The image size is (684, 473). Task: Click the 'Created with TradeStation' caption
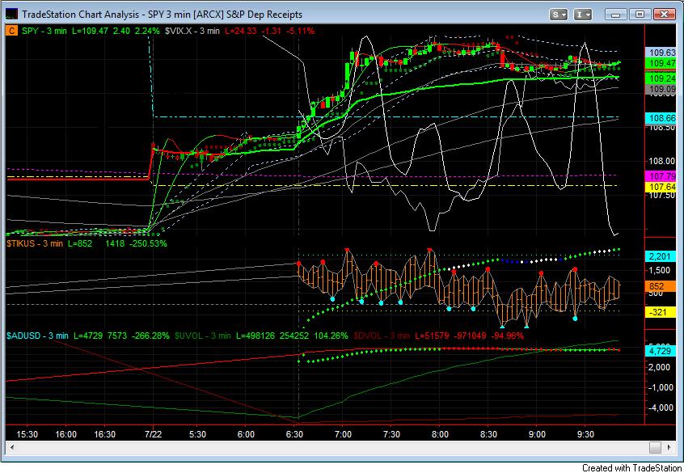(x=631, y=468)
